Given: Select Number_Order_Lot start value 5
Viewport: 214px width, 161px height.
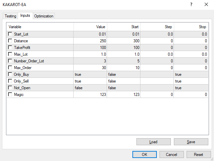Looking at the screenshot, I should pyautogui.click(x=124, y=61).
